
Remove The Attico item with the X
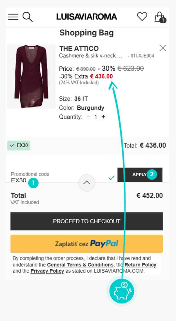(162, 48)
